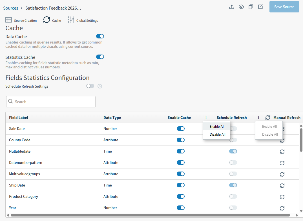Toggle Enable Cache for Product Category
The height and width of the screenshot is (221, 303).
pyautogui.click(x=181, y=196)
